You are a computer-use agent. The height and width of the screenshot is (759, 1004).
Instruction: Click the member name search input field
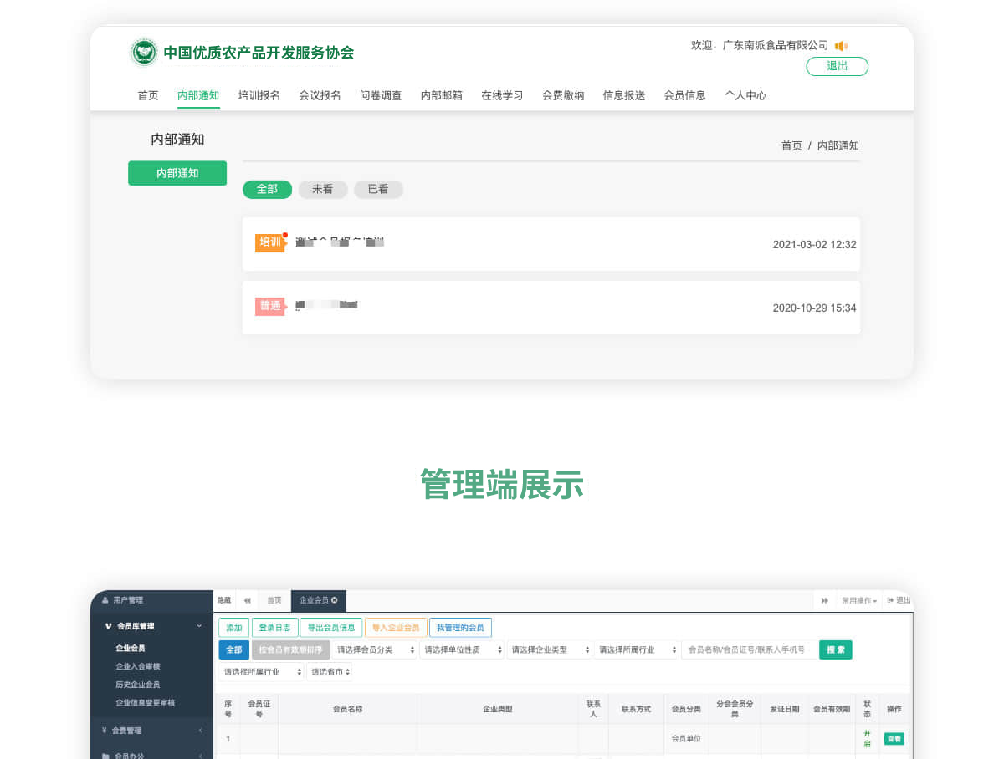(748, 649)
